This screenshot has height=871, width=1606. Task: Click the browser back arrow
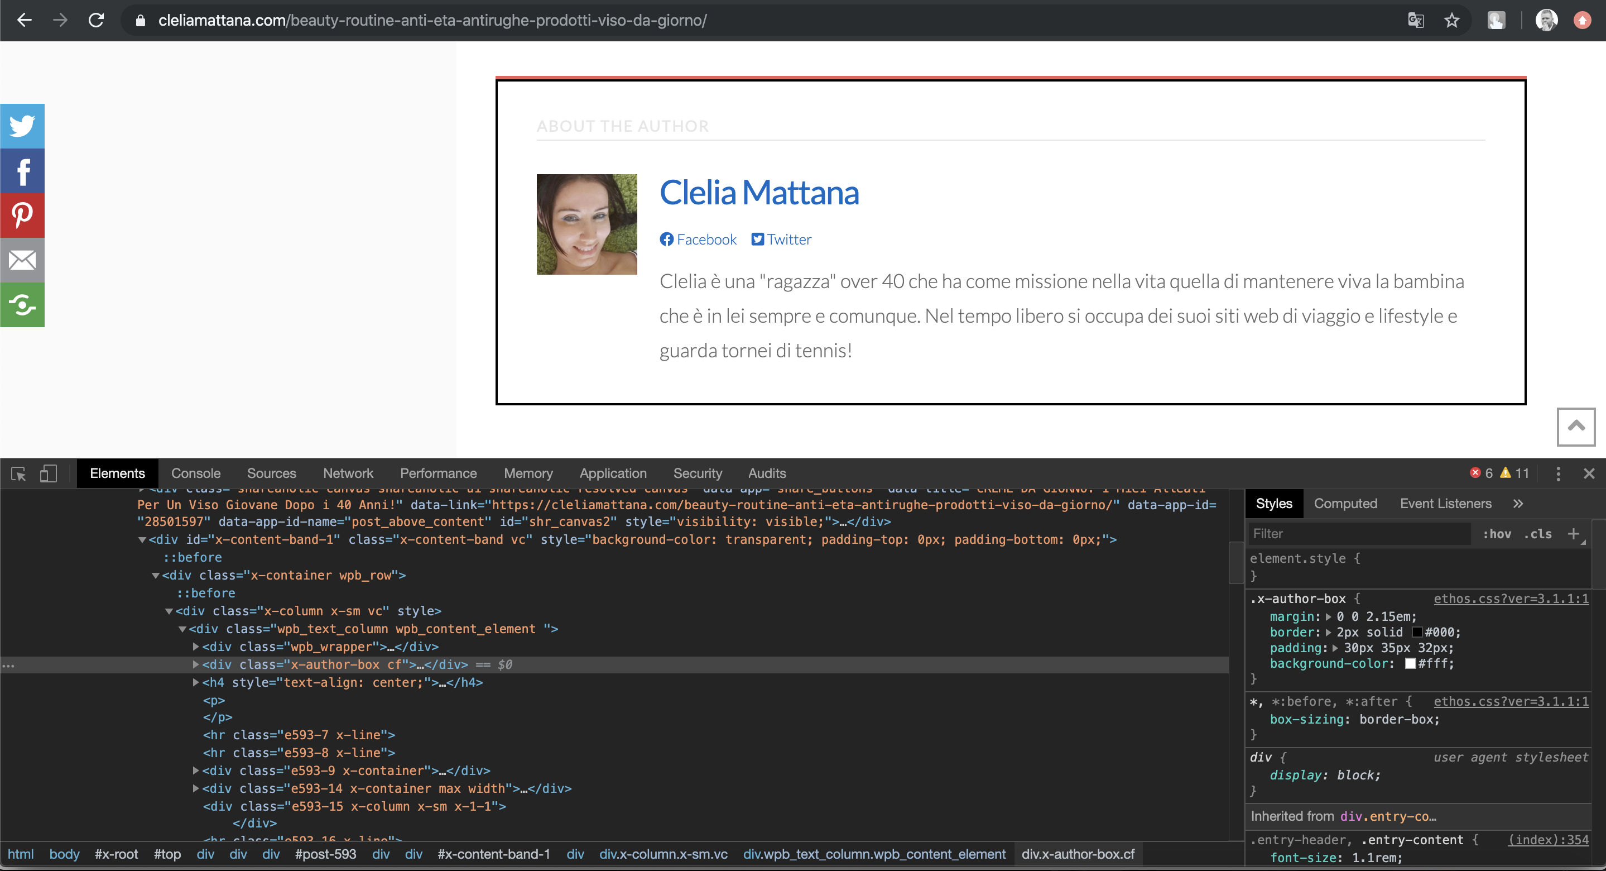25,20
